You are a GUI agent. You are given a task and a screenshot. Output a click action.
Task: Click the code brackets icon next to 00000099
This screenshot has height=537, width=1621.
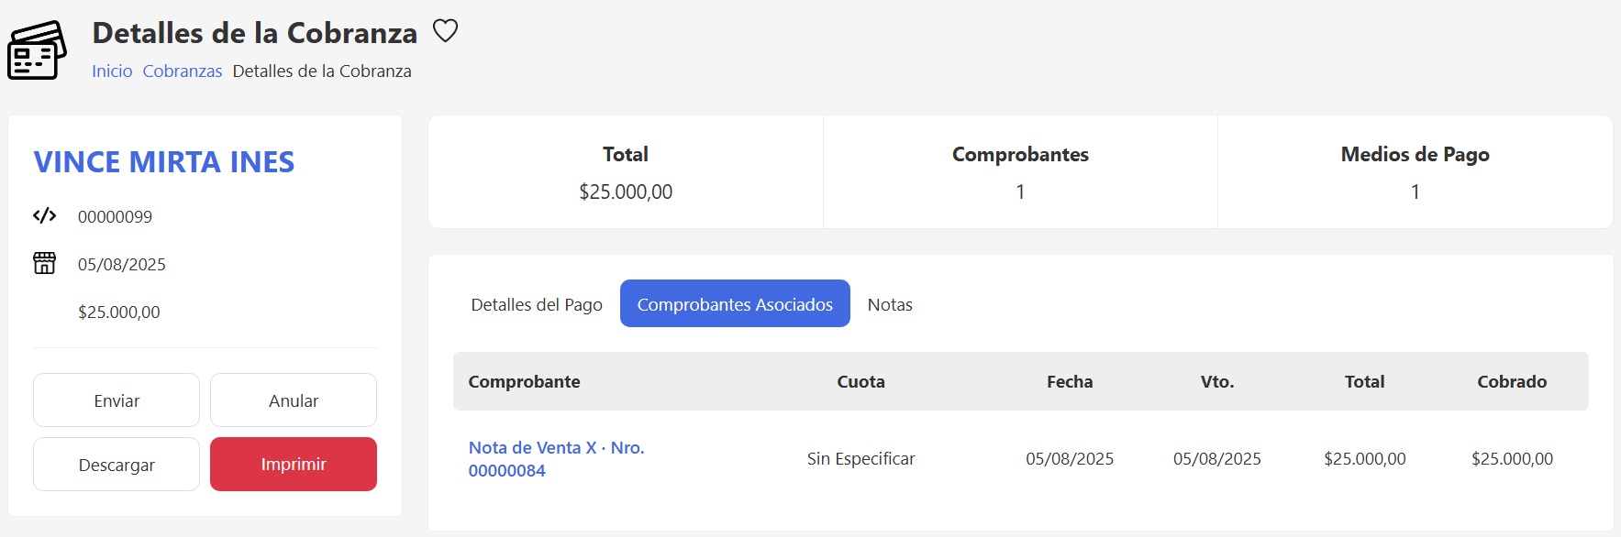pyautogui.click(x=44, y=216)
